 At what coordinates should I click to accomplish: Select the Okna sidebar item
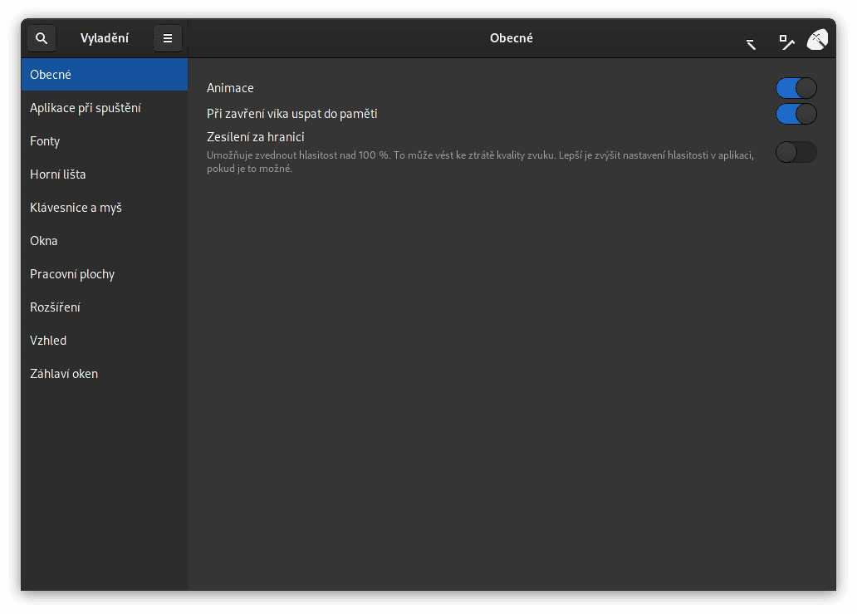(x=105, y=241)
